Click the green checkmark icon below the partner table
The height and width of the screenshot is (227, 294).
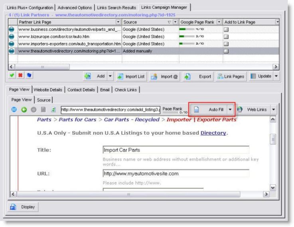(12, 75)
